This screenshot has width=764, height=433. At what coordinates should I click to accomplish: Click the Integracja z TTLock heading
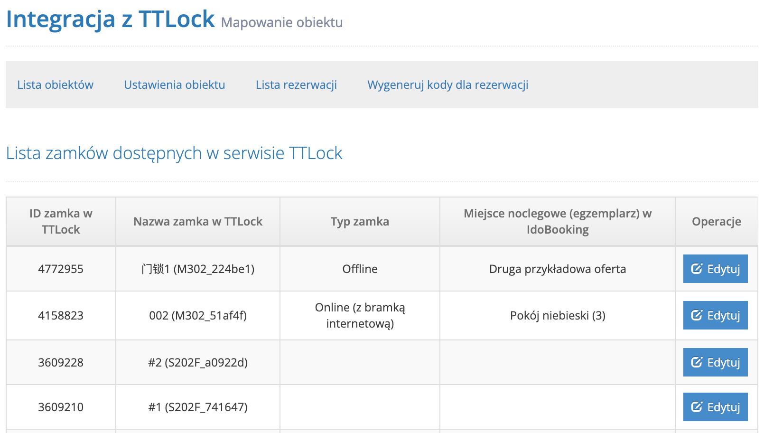tap(111, 20)
